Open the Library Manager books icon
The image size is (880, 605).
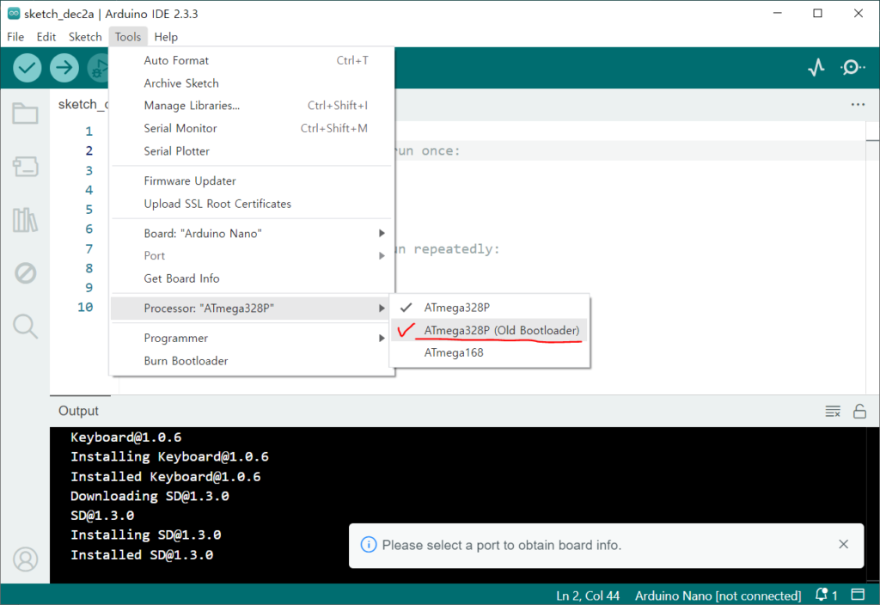tap(25, 219)
